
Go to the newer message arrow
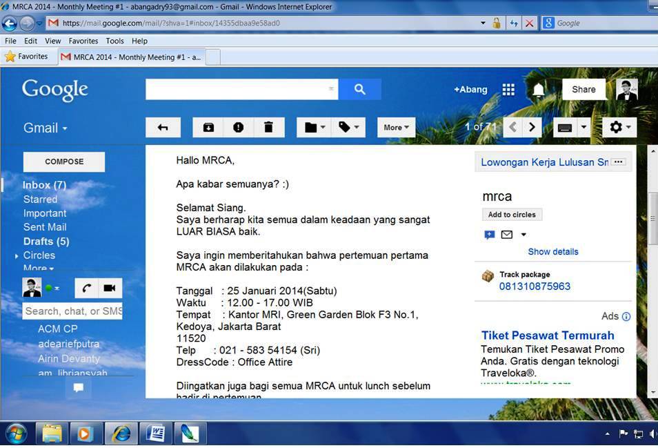[x=512, y=127]
